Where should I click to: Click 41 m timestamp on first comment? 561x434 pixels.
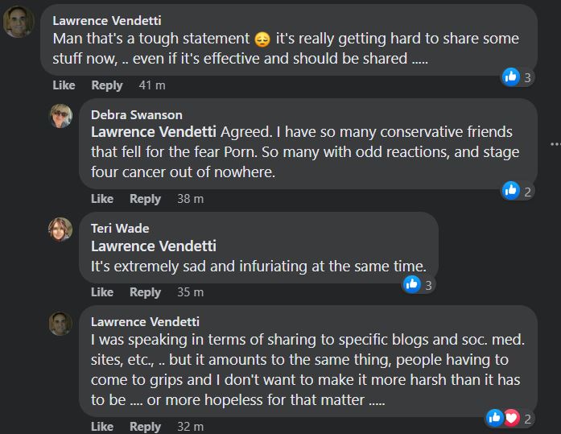152,85
